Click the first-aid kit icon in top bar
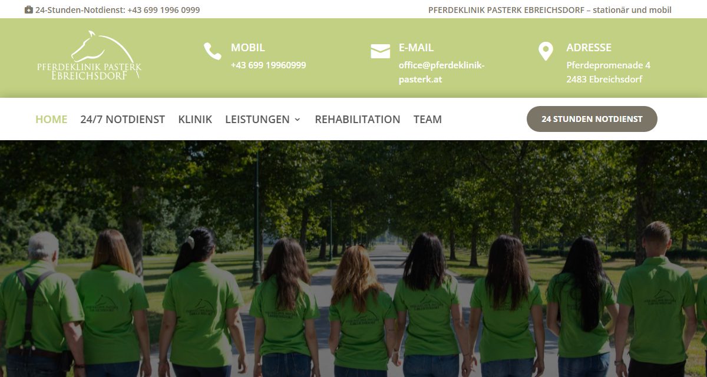This screenshot has width=707, height=377. pos(29,10)
